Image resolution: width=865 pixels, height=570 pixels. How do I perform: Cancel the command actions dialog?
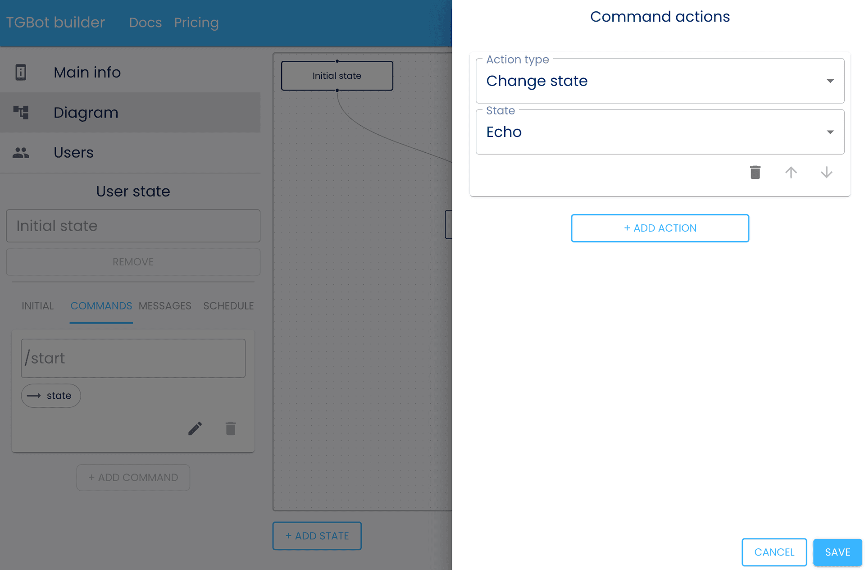(x=774, y=552)
